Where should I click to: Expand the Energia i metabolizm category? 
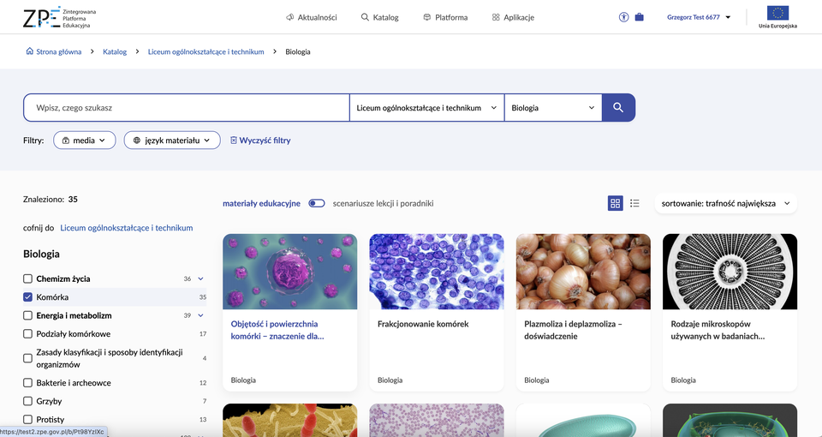click(x=201, y=315)
